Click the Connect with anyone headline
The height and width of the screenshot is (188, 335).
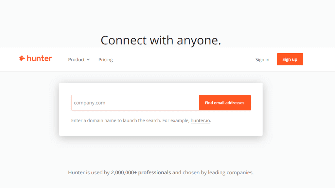coord(161,40)
